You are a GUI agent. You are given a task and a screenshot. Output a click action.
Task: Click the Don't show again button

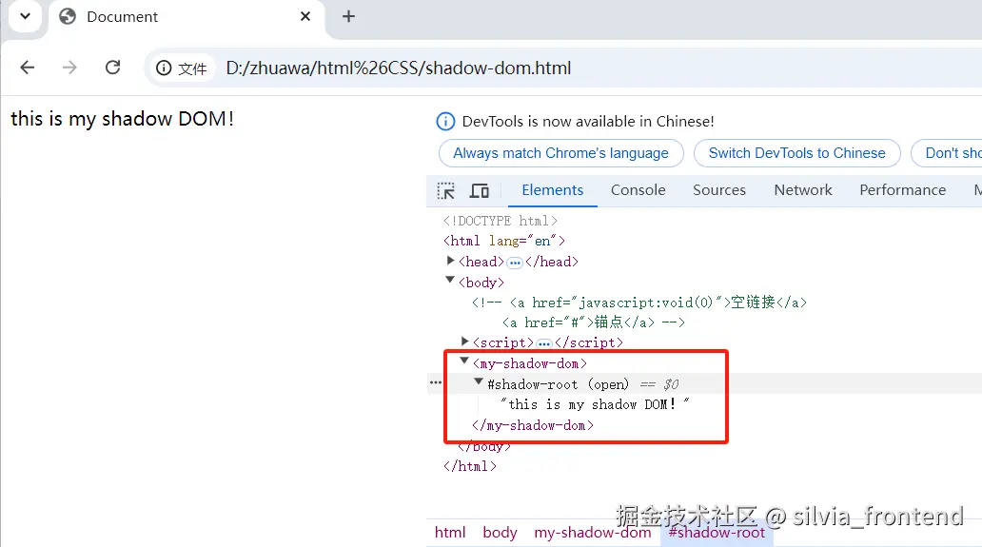[946, 153]
